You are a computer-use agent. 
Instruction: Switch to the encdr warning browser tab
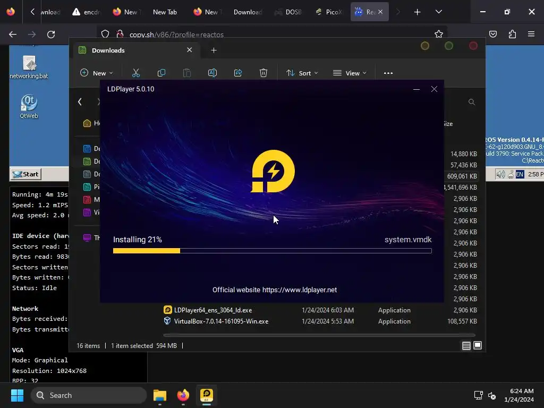click(x=86, y=12)
